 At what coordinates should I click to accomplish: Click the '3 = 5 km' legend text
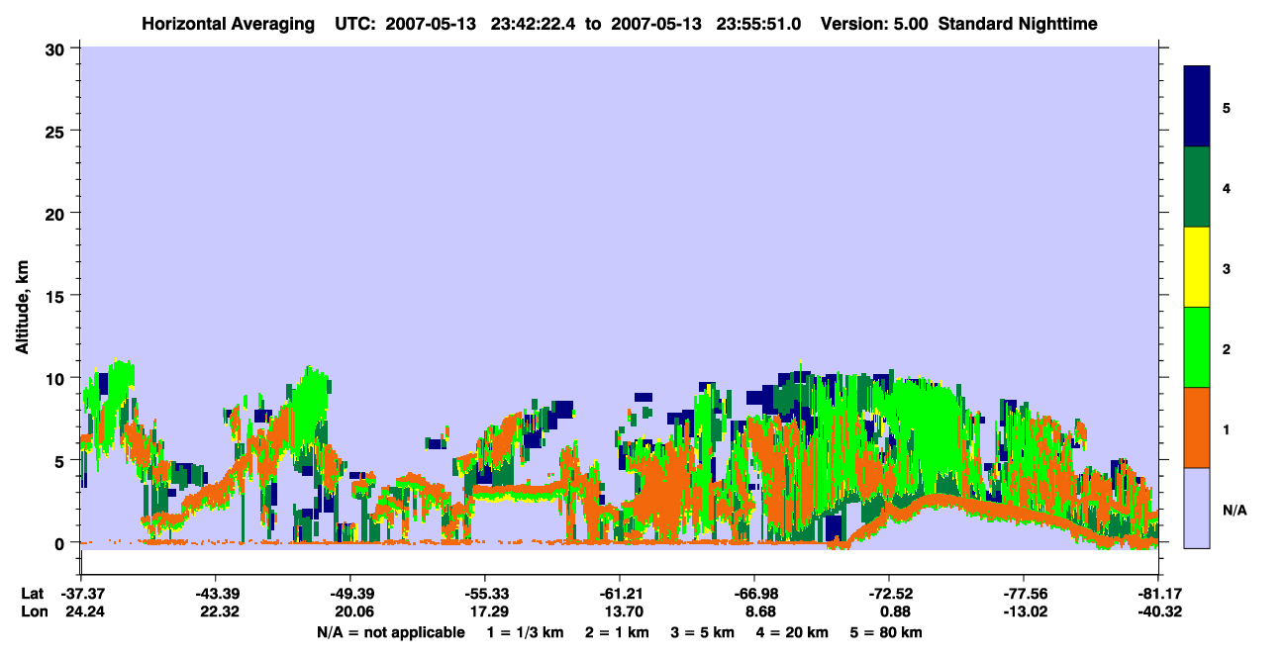(x=702, y=632)
